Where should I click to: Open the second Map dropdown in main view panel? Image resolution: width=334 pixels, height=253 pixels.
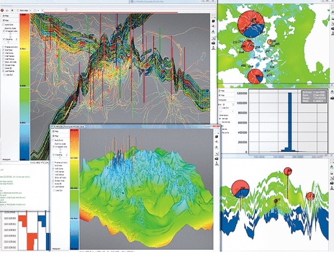coord(10,20)
